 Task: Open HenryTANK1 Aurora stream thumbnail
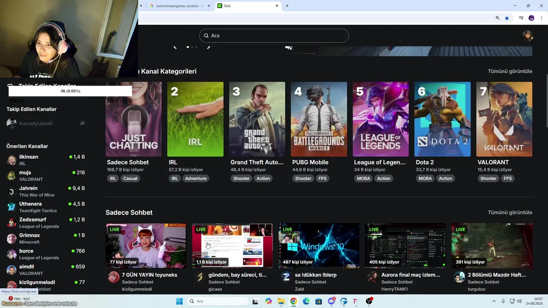point(405,246)
